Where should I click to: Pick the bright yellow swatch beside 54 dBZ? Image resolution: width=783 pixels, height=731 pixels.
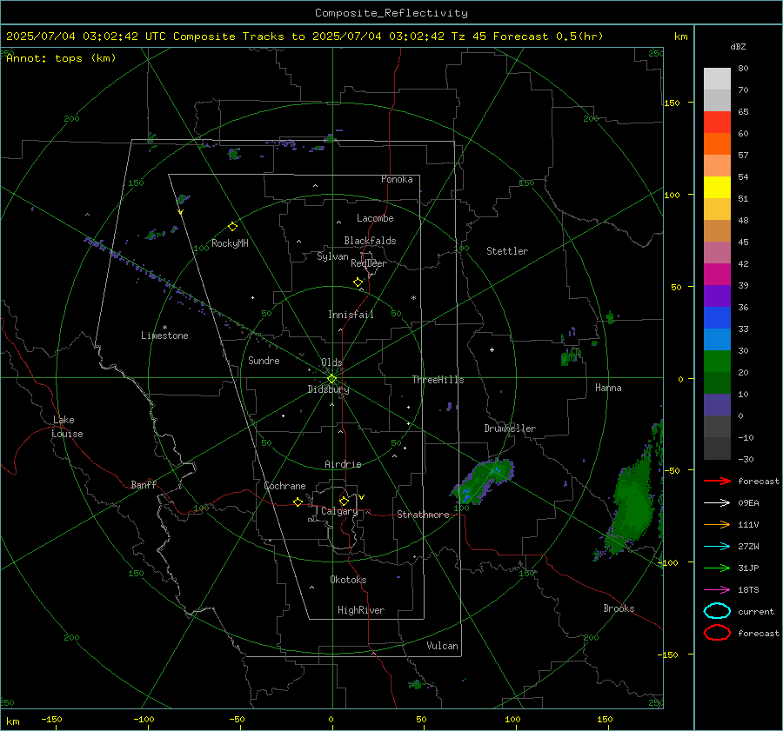pyautogui.click(x=717, y=188)
